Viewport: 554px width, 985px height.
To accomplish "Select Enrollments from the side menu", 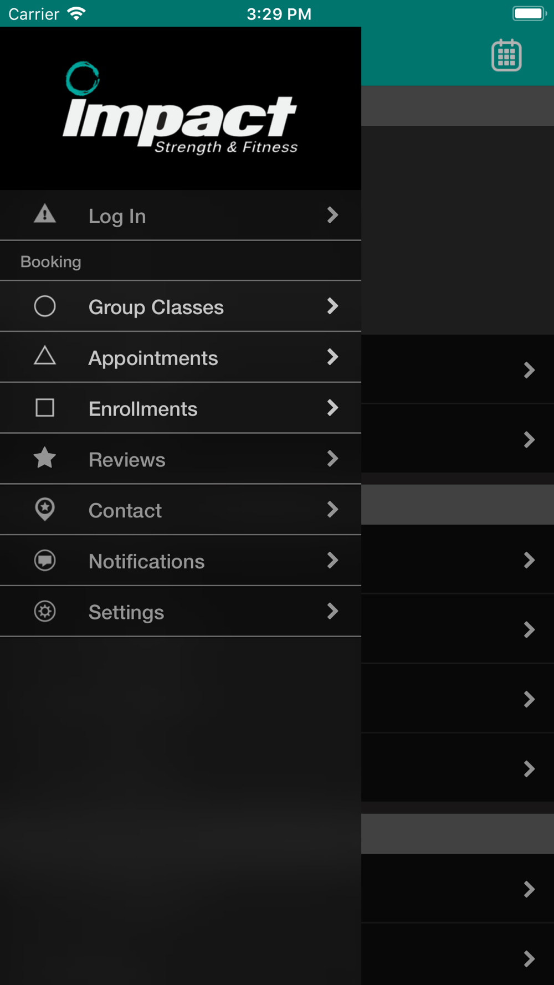I will (181, 408).
